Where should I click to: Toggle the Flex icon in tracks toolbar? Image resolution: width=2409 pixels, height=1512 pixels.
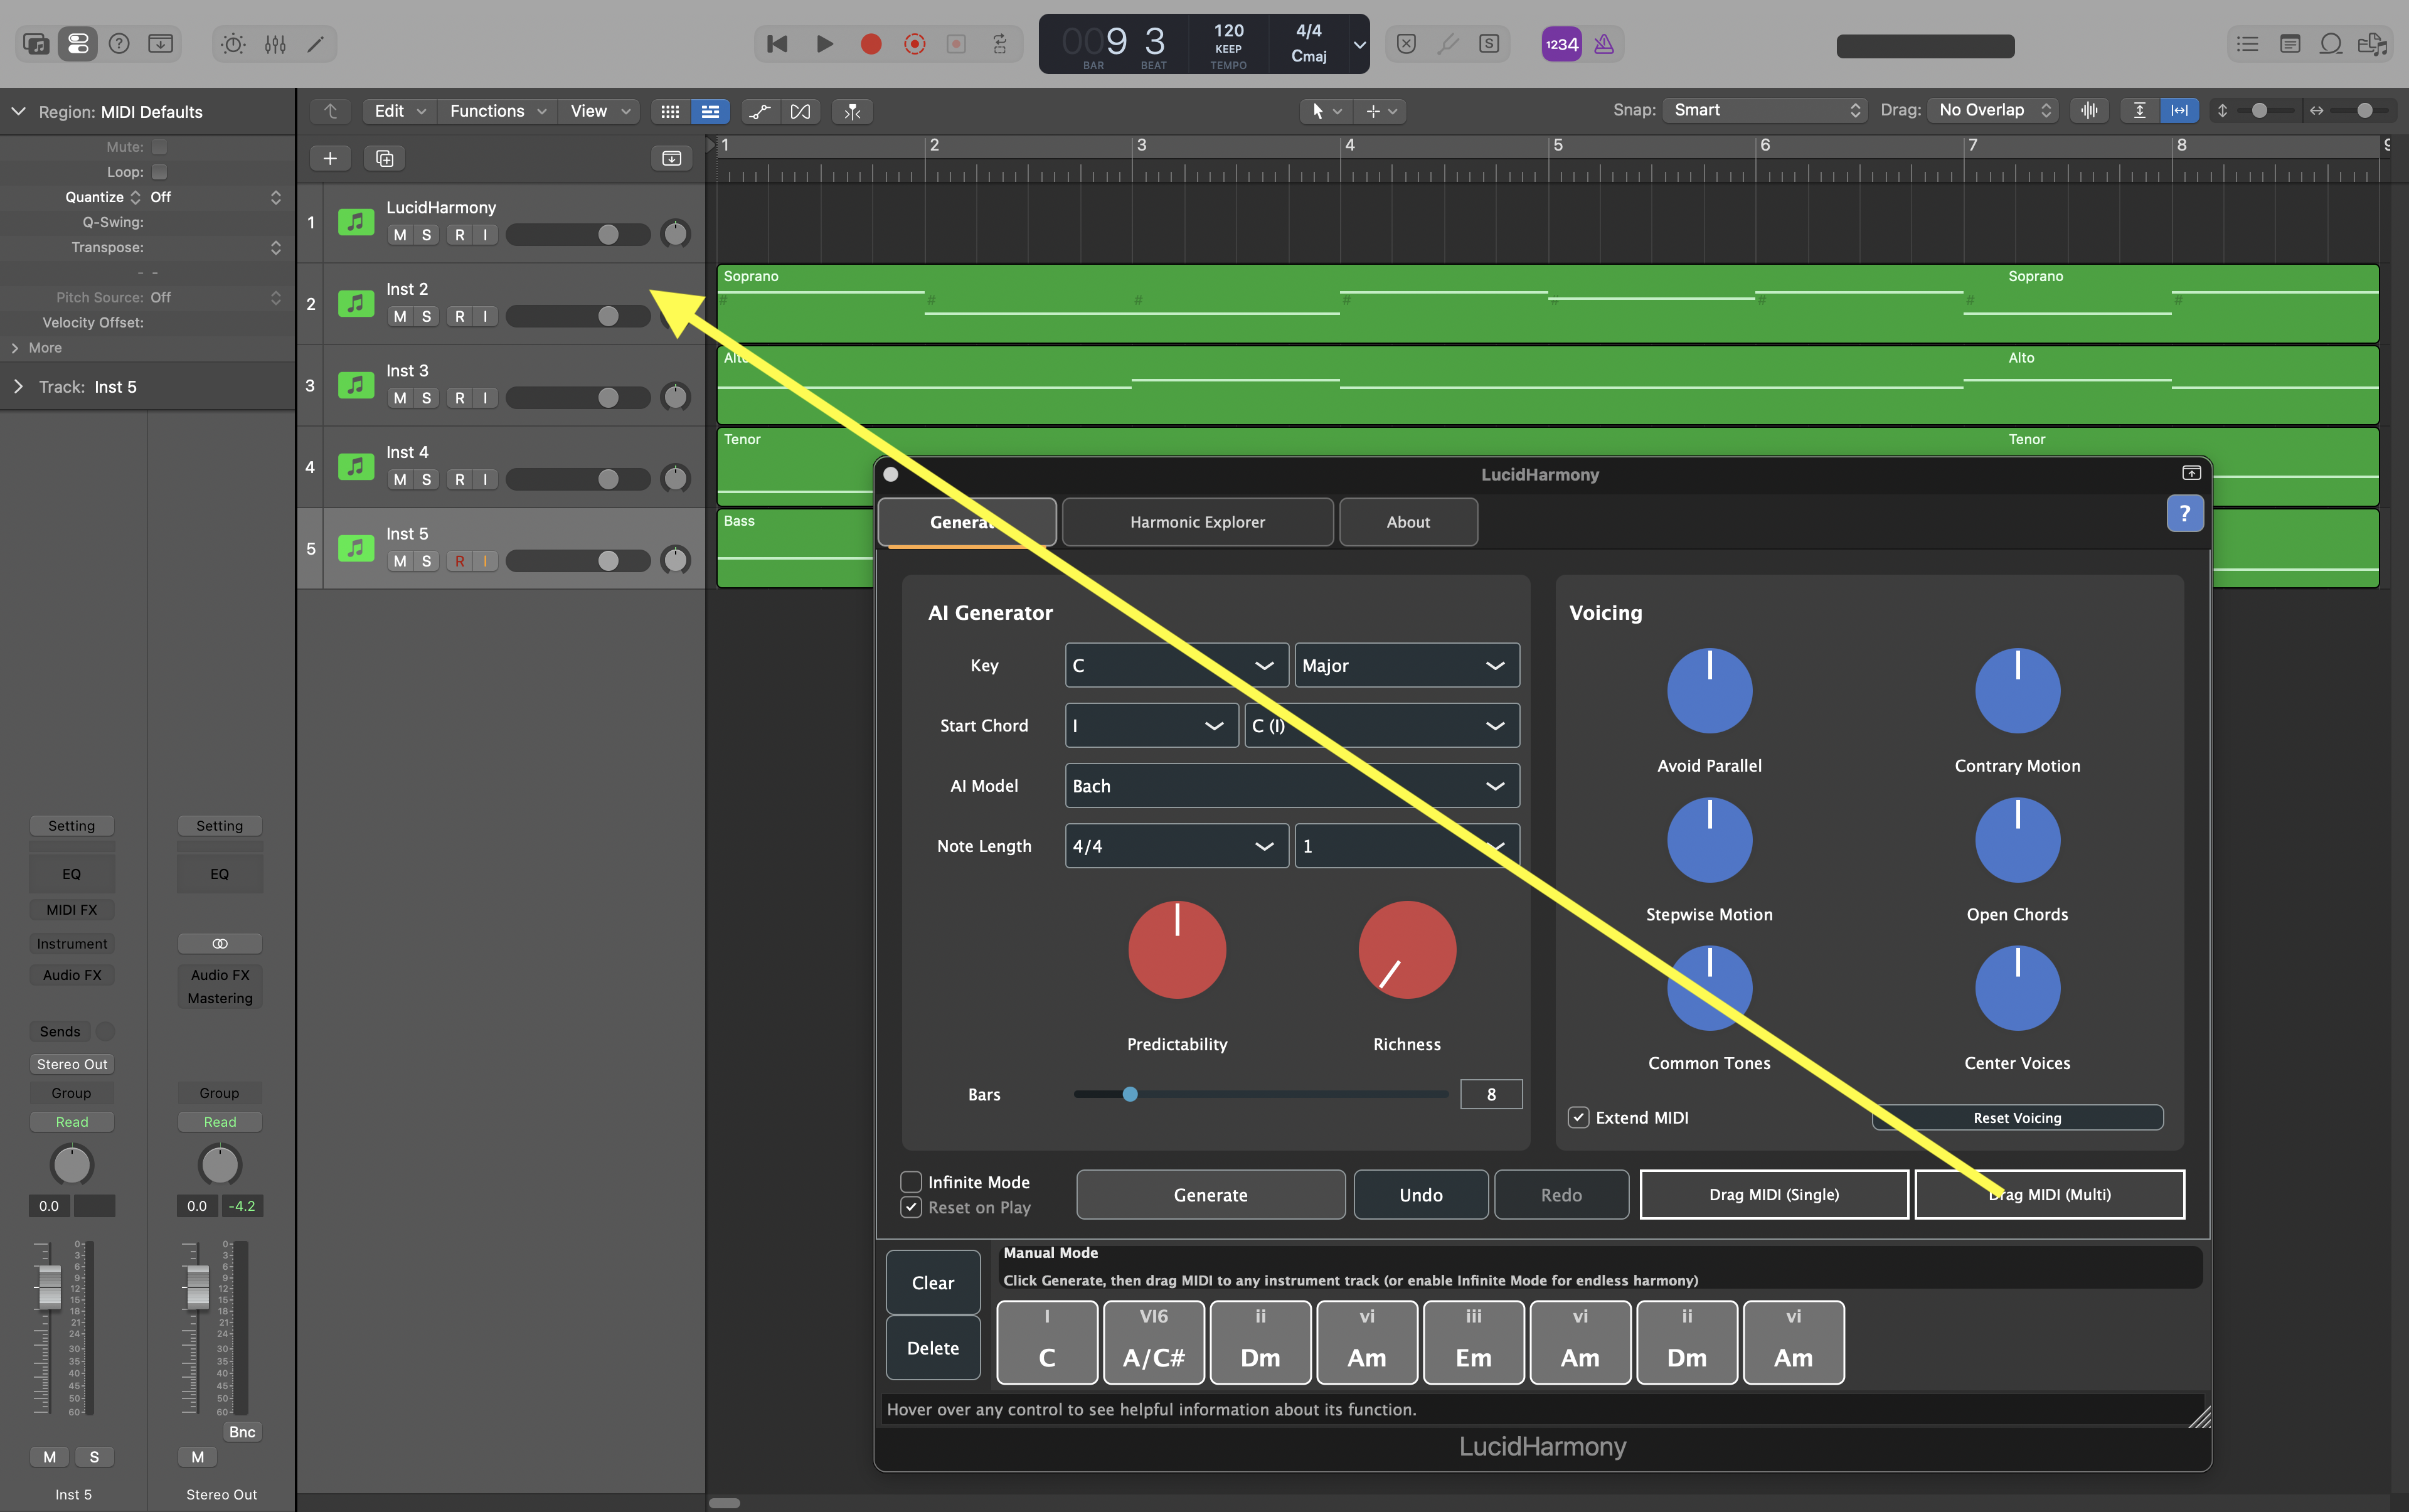800,111
